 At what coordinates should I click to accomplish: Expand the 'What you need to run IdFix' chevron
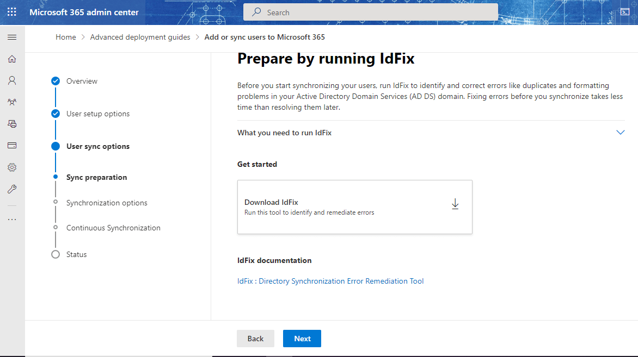(620, 133)
